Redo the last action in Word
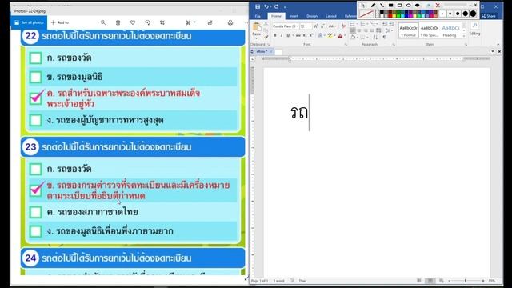The height and width of the screenshot is (288, 512). click(x=276, y=6)
